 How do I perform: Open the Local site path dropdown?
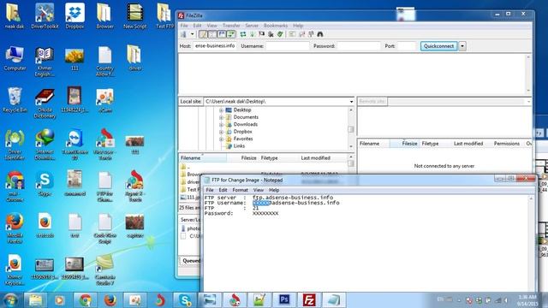coord(351,102)
